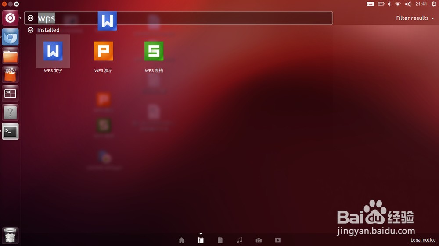
Task: Open the Wi-Fi network indicator menu
Action: pos(398,4)
